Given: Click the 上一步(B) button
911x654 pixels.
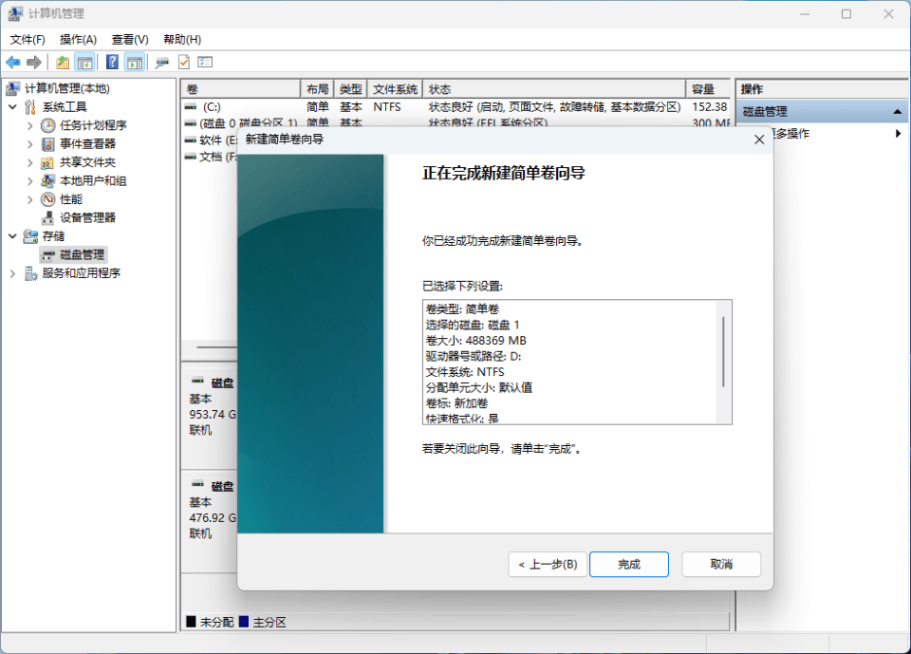Looking at the screenshot, I should [x=548, y=565].
